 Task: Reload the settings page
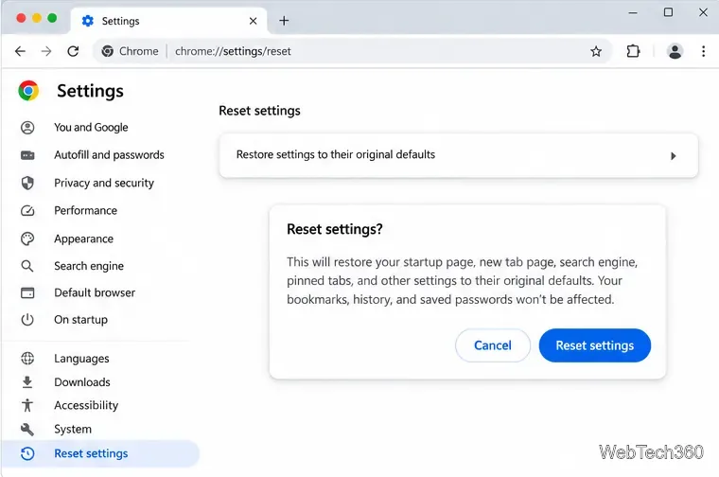[73, 51]
